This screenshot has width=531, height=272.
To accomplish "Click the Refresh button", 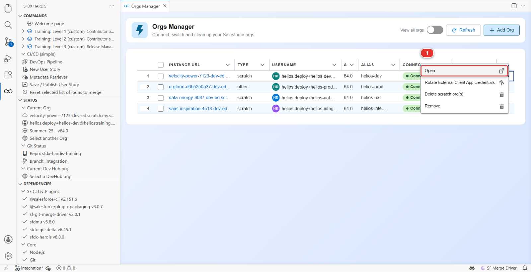I will 463,30.
